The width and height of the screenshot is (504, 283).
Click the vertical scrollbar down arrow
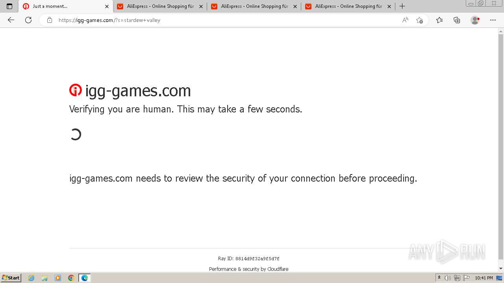pyautogui.click(x=501, y=268)
